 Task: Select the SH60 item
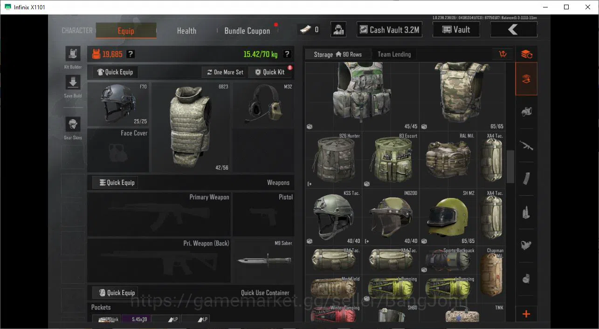(391, 313)
